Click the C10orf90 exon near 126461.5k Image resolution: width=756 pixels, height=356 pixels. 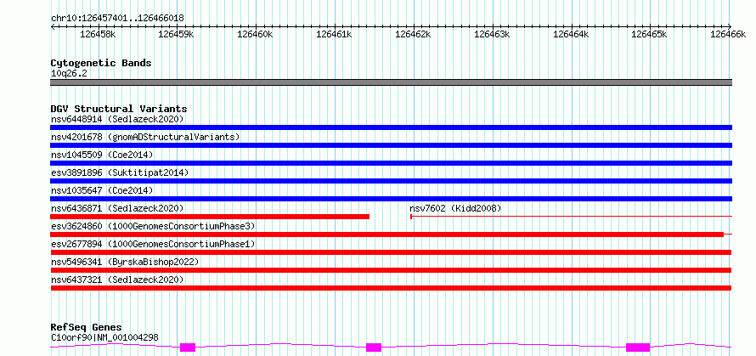click(x=374, y=348)
